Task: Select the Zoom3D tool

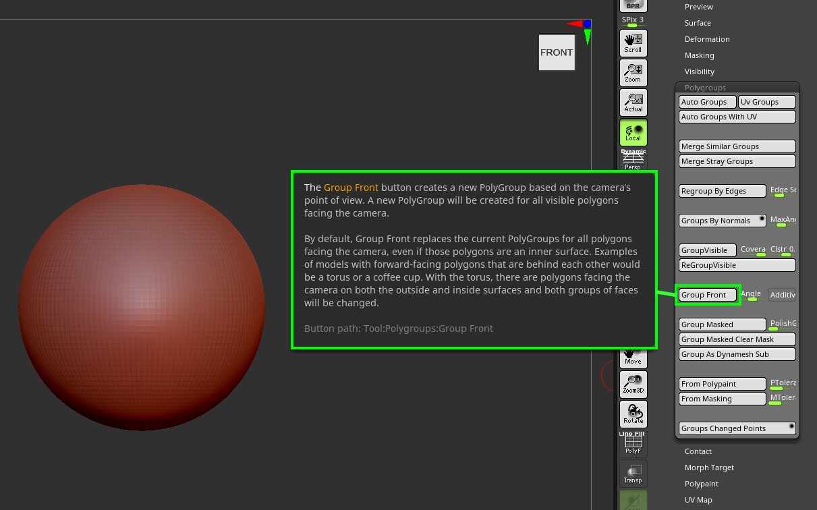Action: tap(633, 384)
